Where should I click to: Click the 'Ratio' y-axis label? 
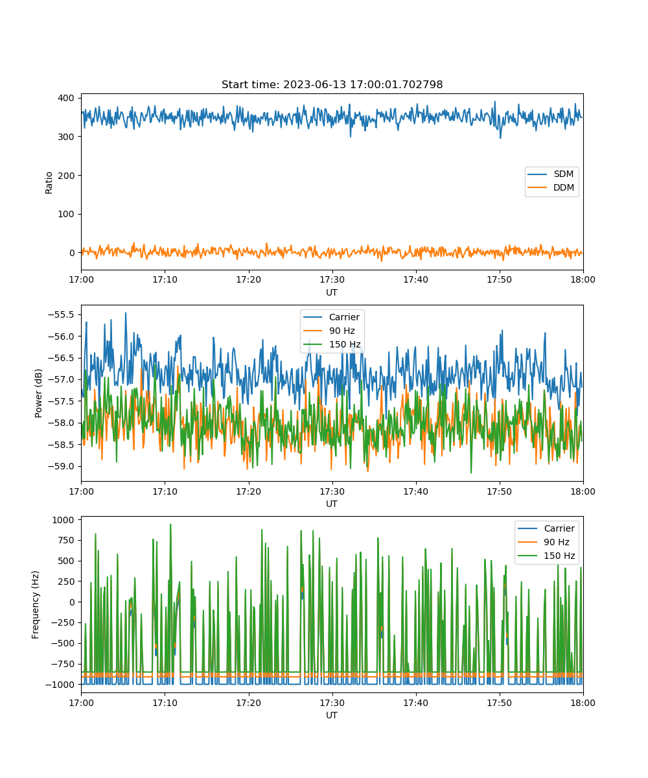49,182
